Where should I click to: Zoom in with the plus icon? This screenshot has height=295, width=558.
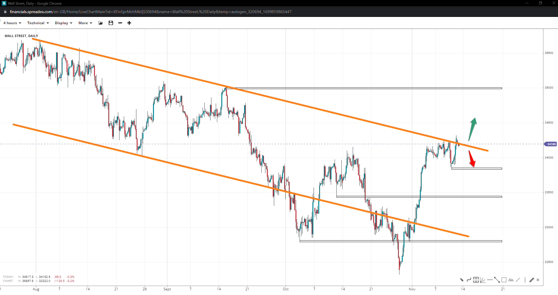click(x=129, y=23)
